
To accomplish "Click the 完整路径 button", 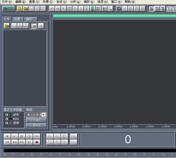I will pos(36,125).
